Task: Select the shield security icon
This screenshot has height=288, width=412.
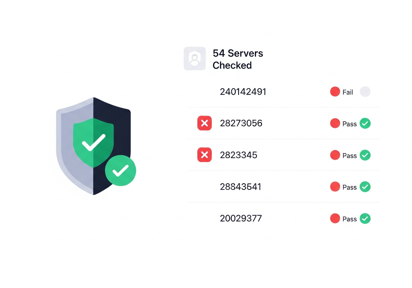Action: (x=93, y=146)
